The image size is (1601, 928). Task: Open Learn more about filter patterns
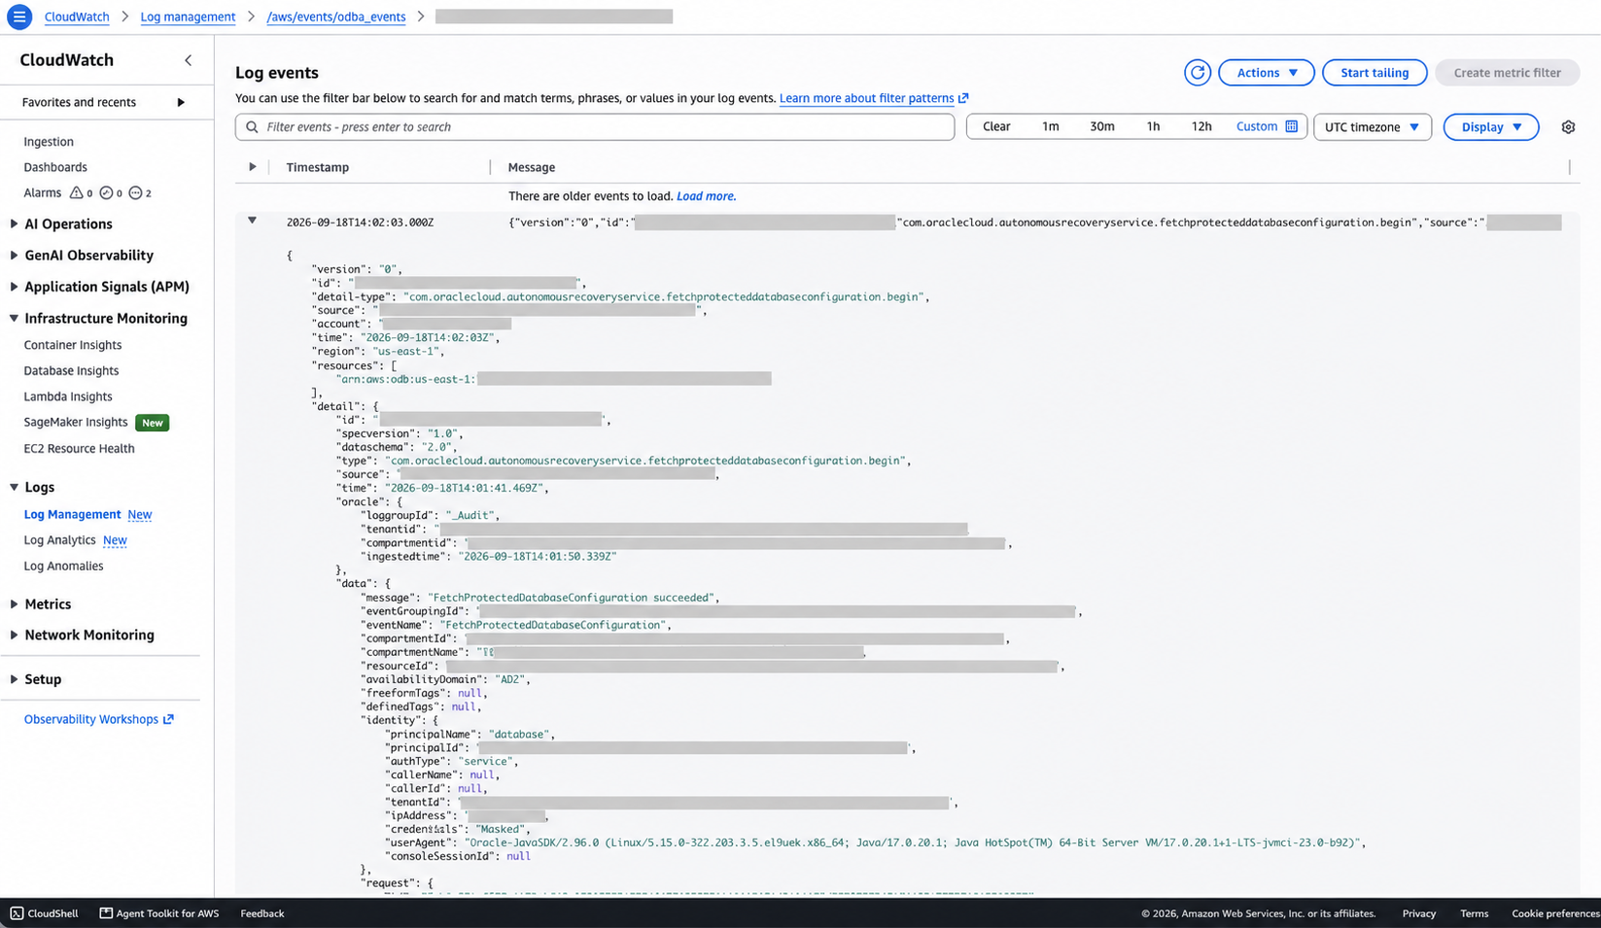866,98
